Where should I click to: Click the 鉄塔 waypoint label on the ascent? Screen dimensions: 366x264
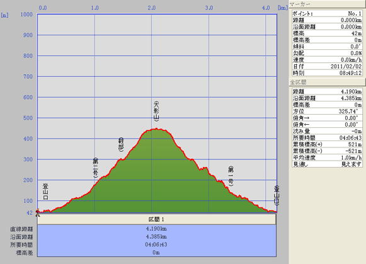click(x=121, y=145)
